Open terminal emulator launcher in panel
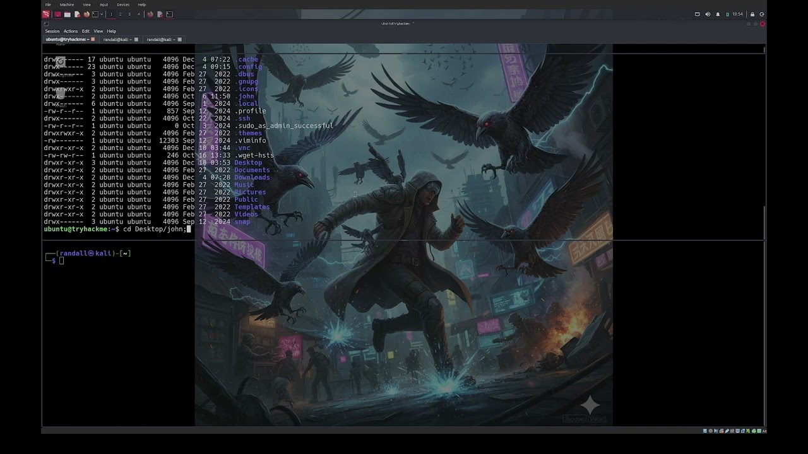This screenshot has height=454, width=808. [x=95, y=14]
